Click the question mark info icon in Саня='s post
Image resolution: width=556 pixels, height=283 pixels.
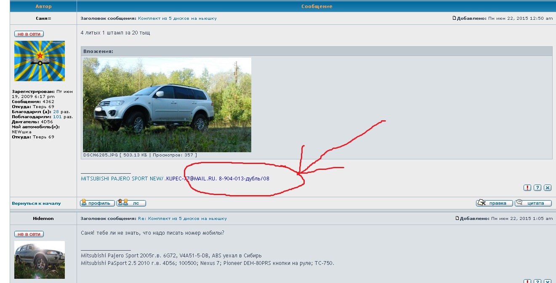[x=537, y=188]
